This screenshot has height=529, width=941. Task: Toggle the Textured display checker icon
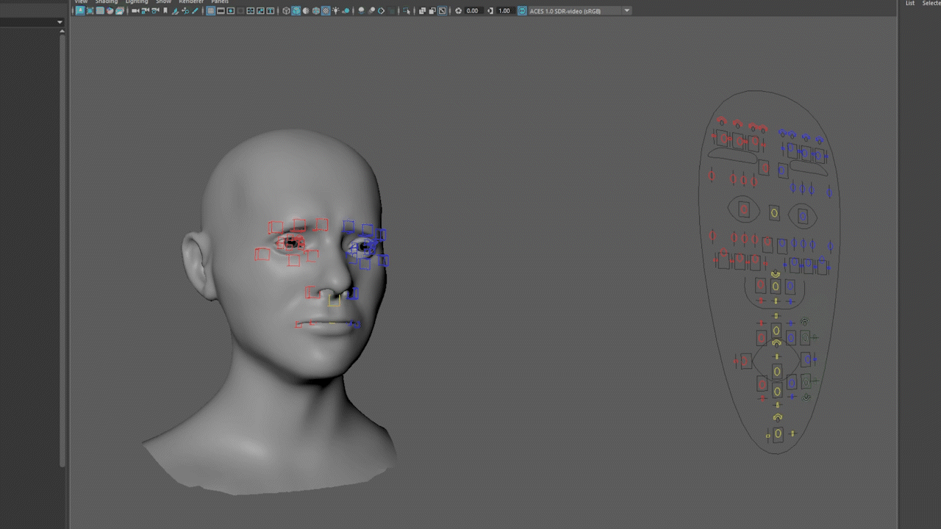click(x=326, y=11)
